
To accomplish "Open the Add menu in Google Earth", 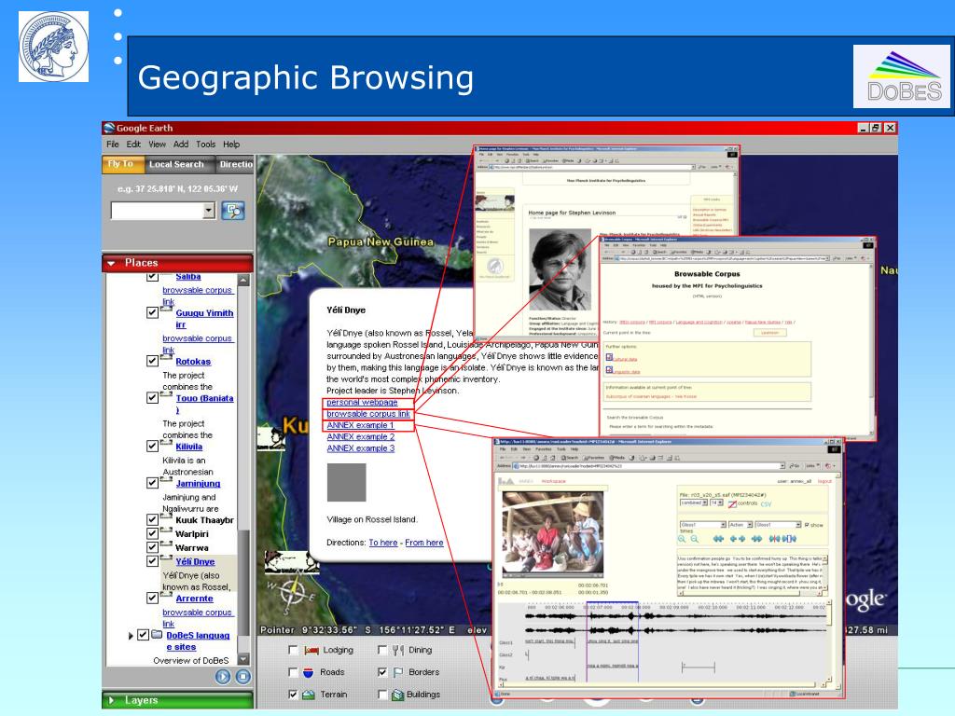I will [x=181, y=145].
